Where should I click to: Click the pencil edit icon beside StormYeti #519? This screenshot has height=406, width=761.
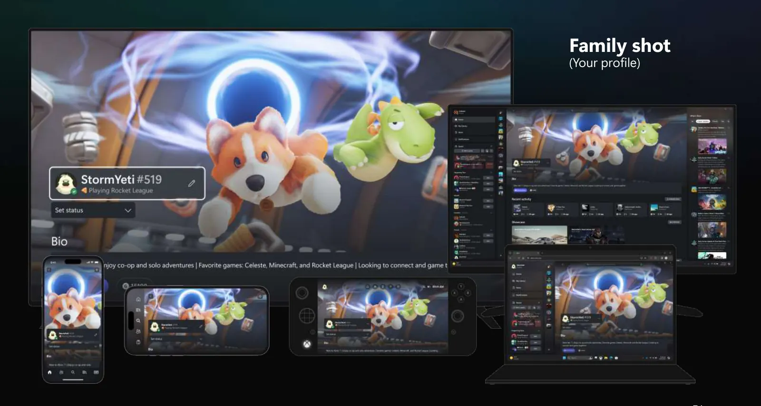[x=192, y=183]
